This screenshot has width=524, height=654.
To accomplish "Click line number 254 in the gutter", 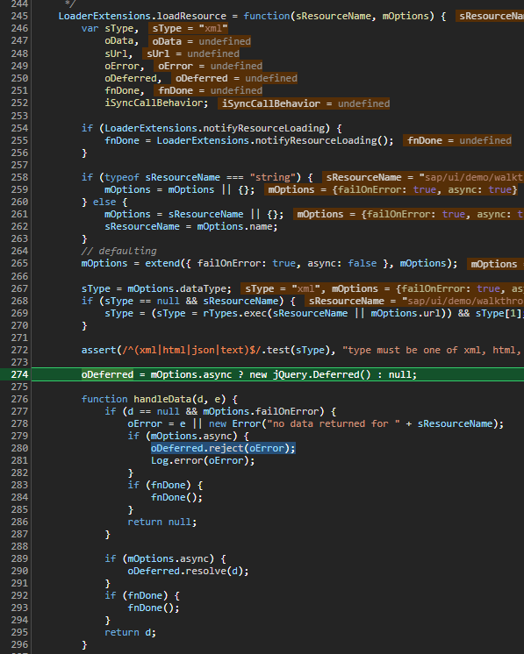I will pyautogui.click(x=19, y=128).
